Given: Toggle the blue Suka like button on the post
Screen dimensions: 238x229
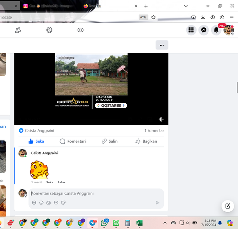Looking at the screenshot, I should pyautogui.click(x=36, y=141).
